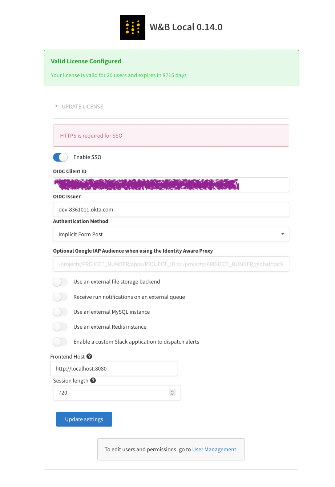Click the Session length question mark icon

[93, 380]
